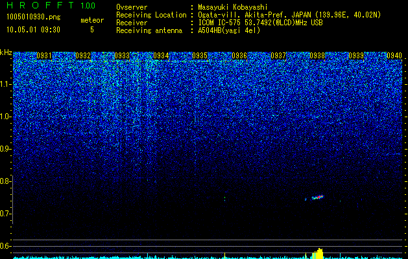Click the date stamp 10.05.01 09:30
Image resolution: width=408 pixels, height=259 pixels.
click(33, 30)
